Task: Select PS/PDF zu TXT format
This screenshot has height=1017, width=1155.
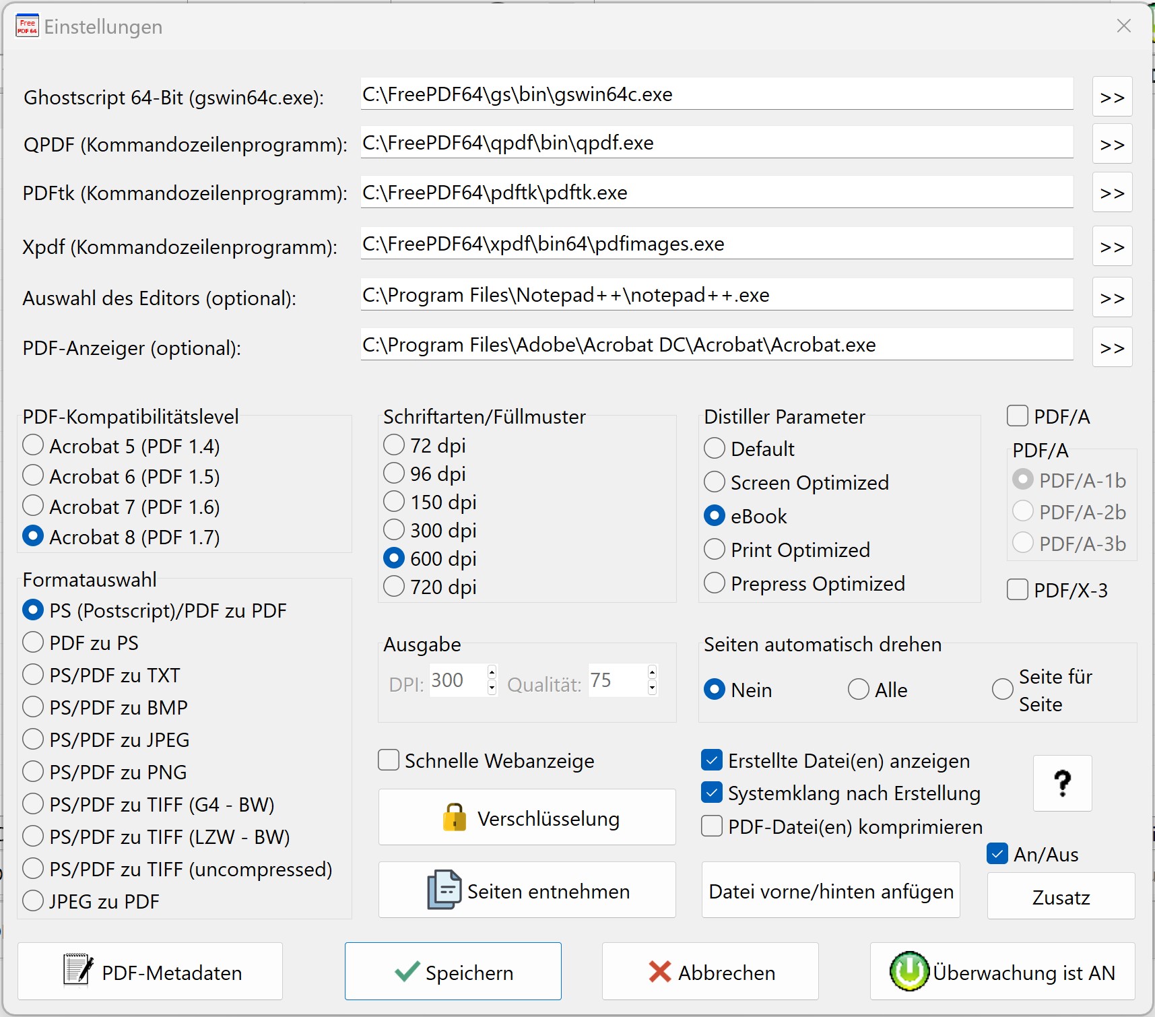Action: coord(101,675)
